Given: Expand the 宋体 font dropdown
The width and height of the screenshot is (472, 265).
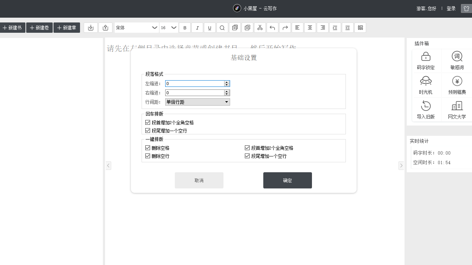Looking at the screenshot, I should click(136, 28).
